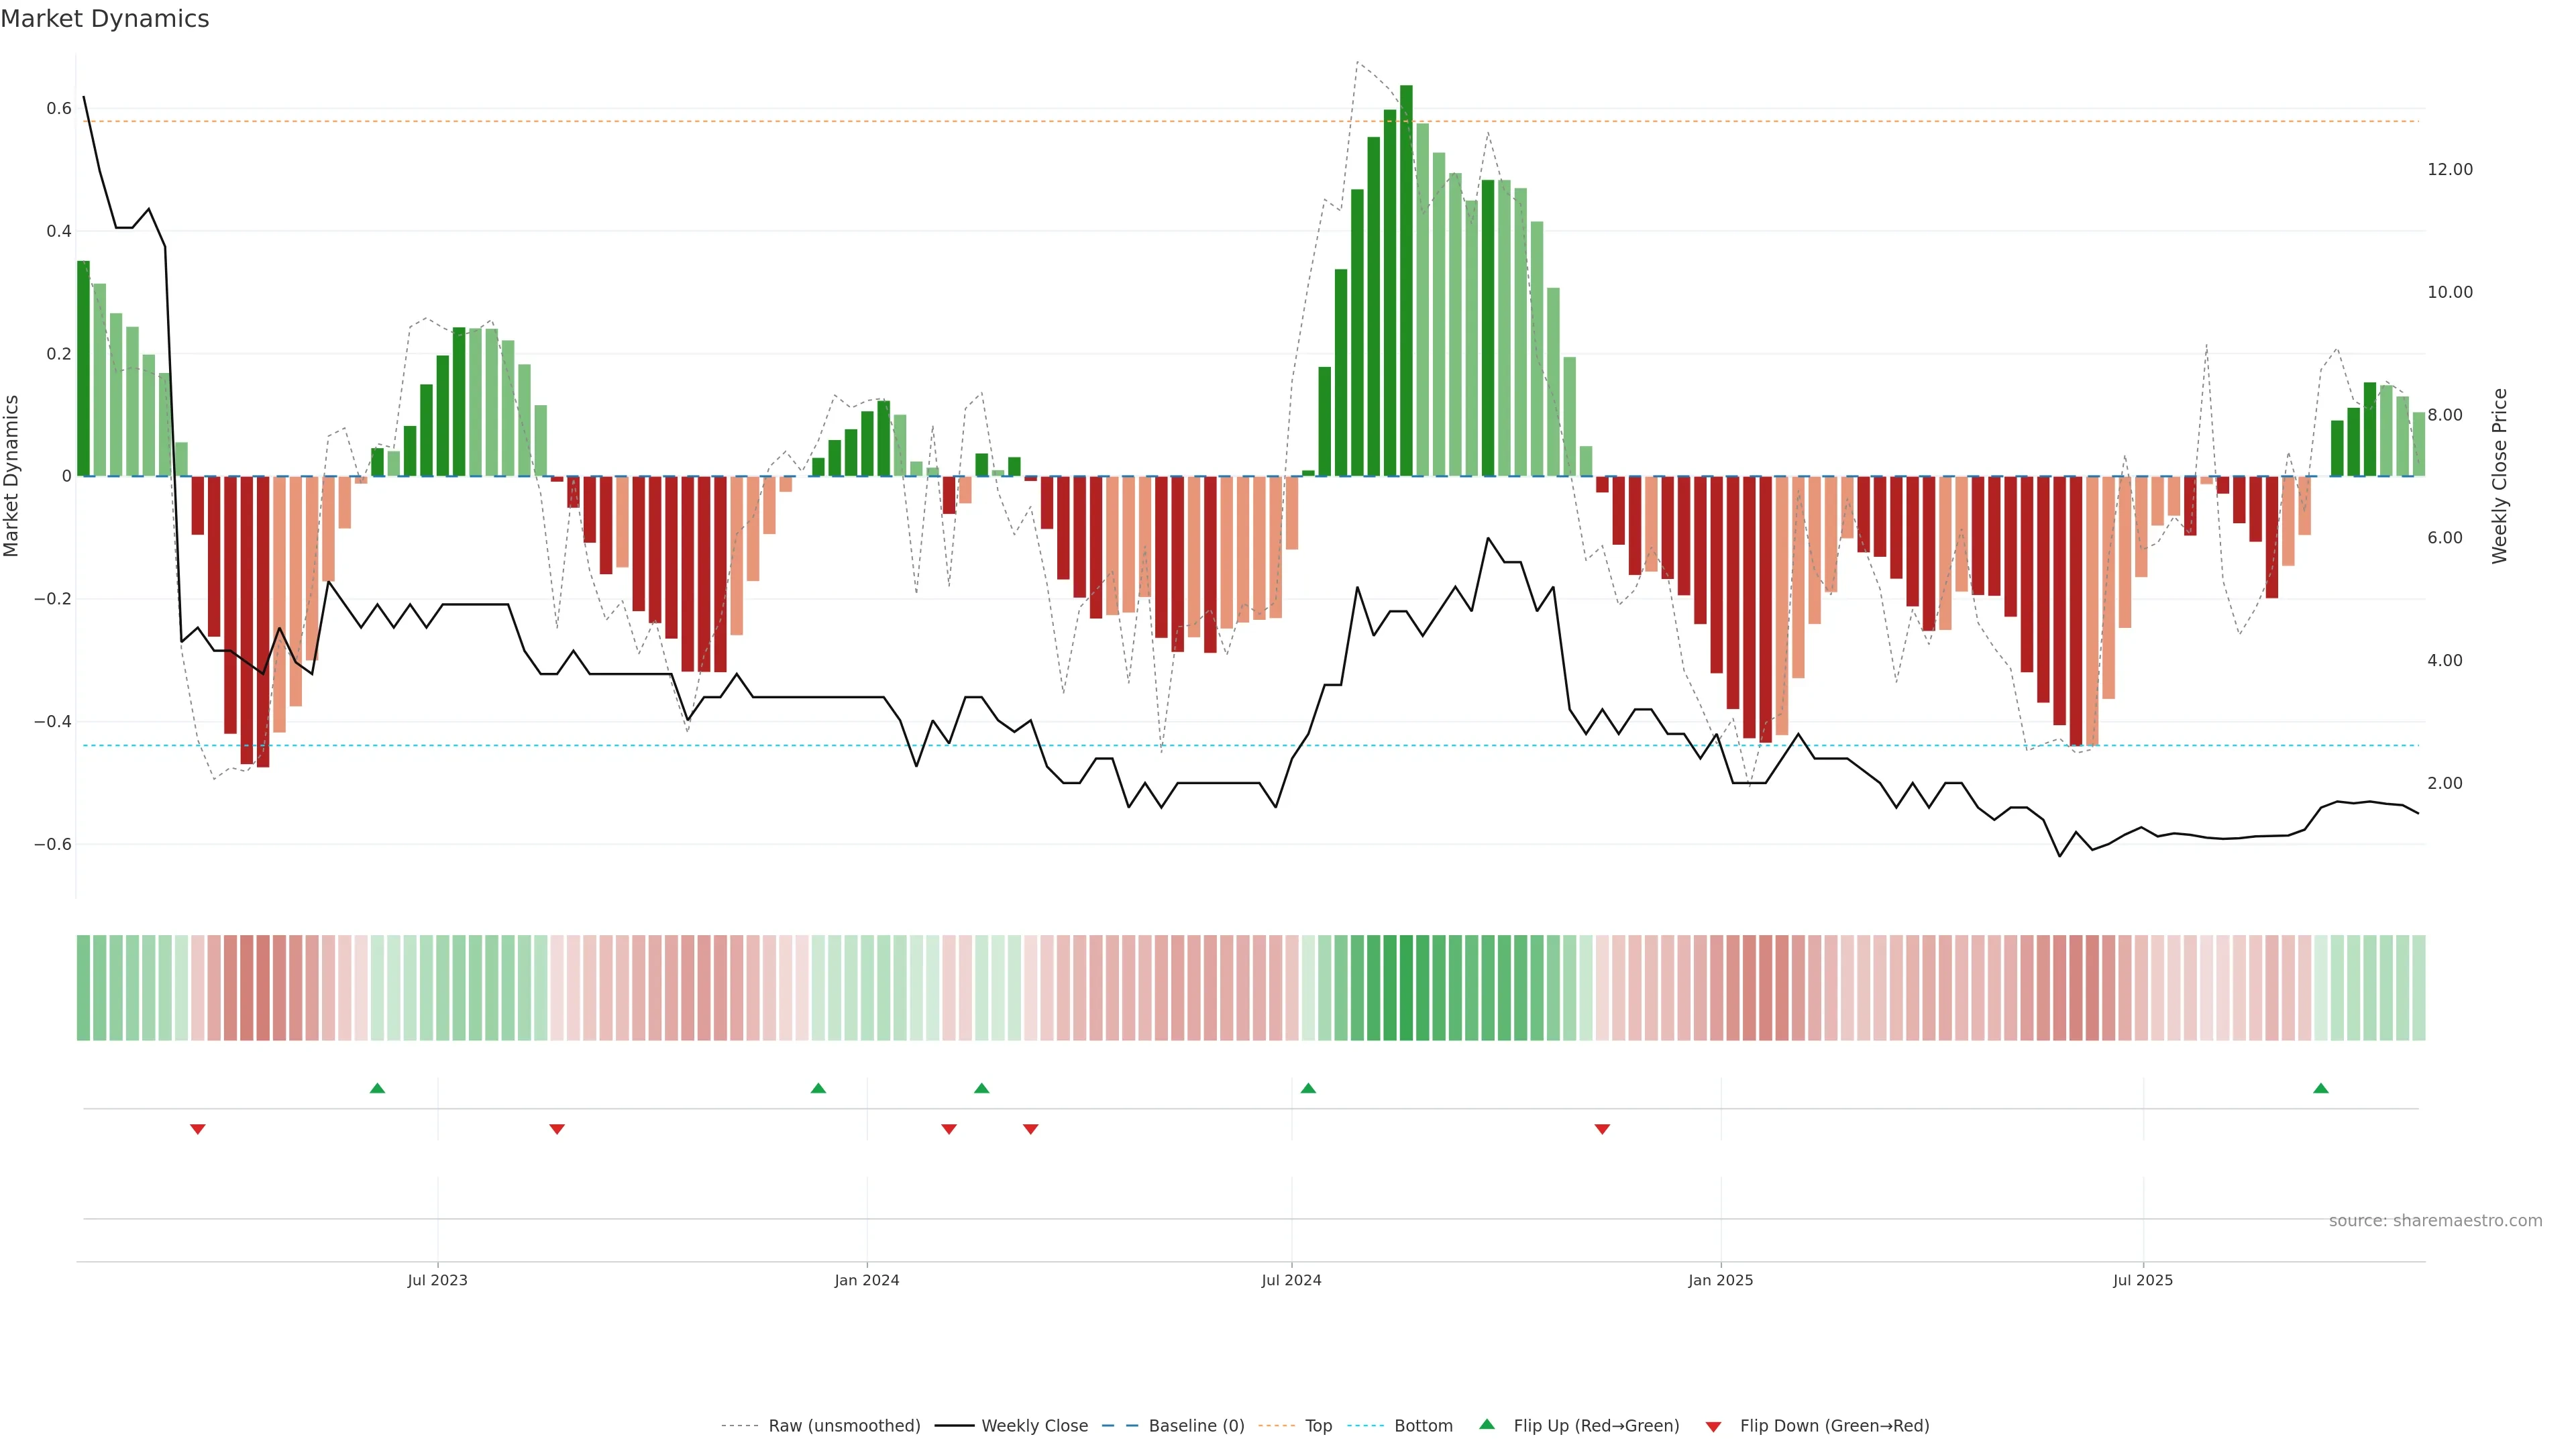Click the Jan 2025 x-axis label
The height and width of the screenshot is (1449, 2576).
1720,1280
